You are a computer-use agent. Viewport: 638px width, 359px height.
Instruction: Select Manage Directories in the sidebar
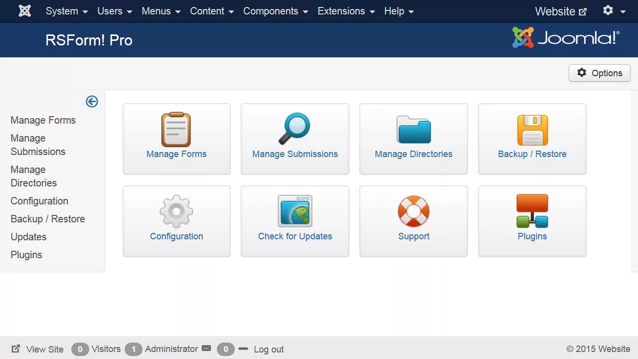point(34,177)
